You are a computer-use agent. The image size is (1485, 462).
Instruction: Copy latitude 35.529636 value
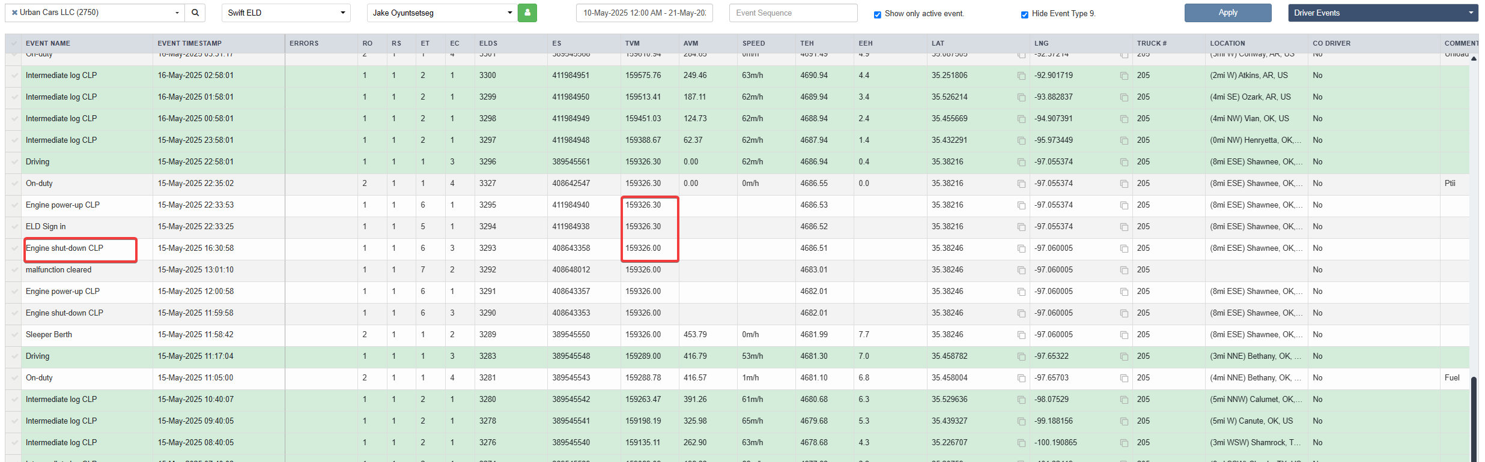1021,400
